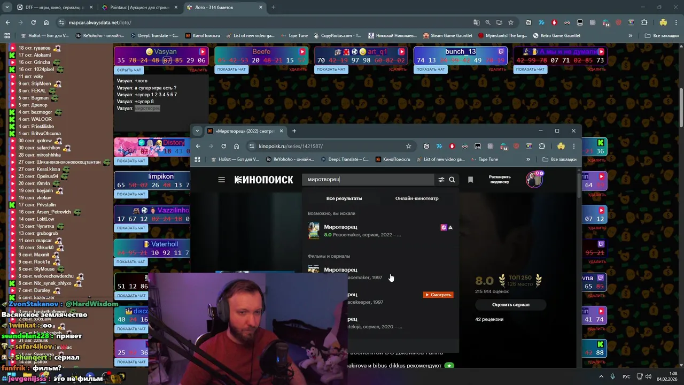The image size is (684, 385).
Task: Click the site info icon beside kinopoisk.ru URL
Action: pos(252,146)
